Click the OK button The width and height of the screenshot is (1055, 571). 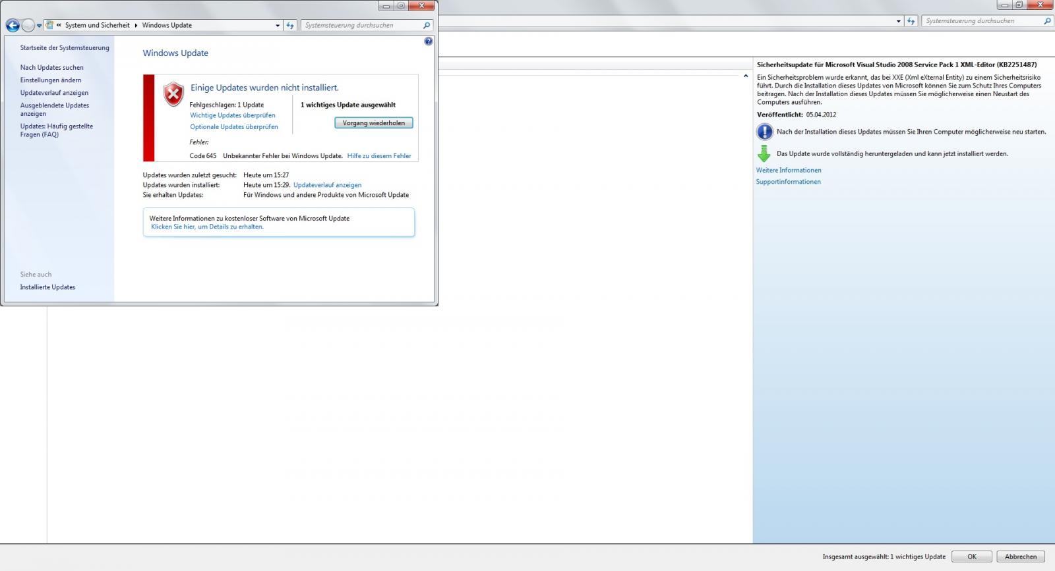(x=972, y=557)
